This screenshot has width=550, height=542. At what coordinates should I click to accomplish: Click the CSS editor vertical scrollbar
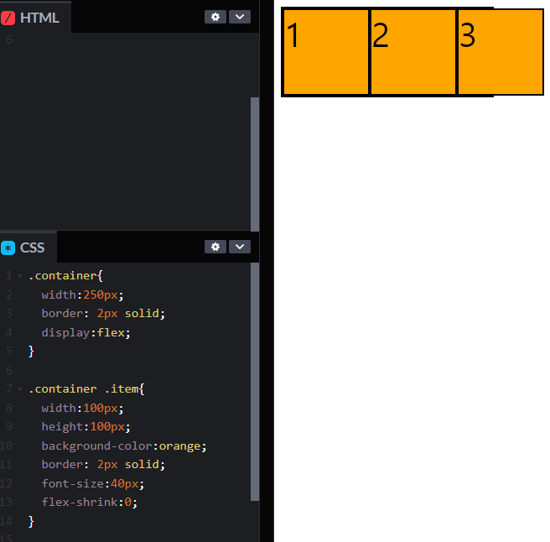click(255, 382)
